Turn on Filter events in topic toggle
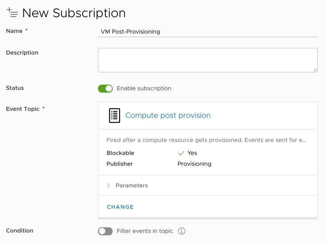 [105, 231]
